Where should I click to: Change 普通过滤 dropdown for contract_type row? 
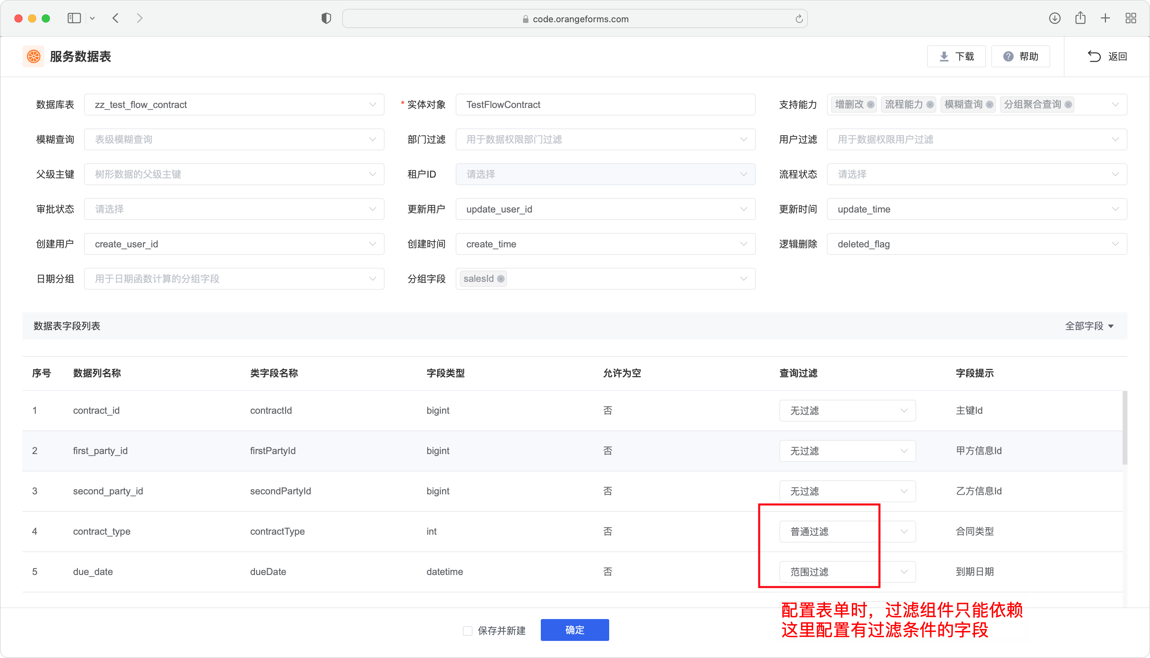847,531
